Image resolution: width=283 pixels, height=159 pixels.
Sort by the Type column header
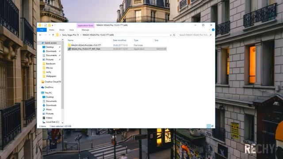136,40
